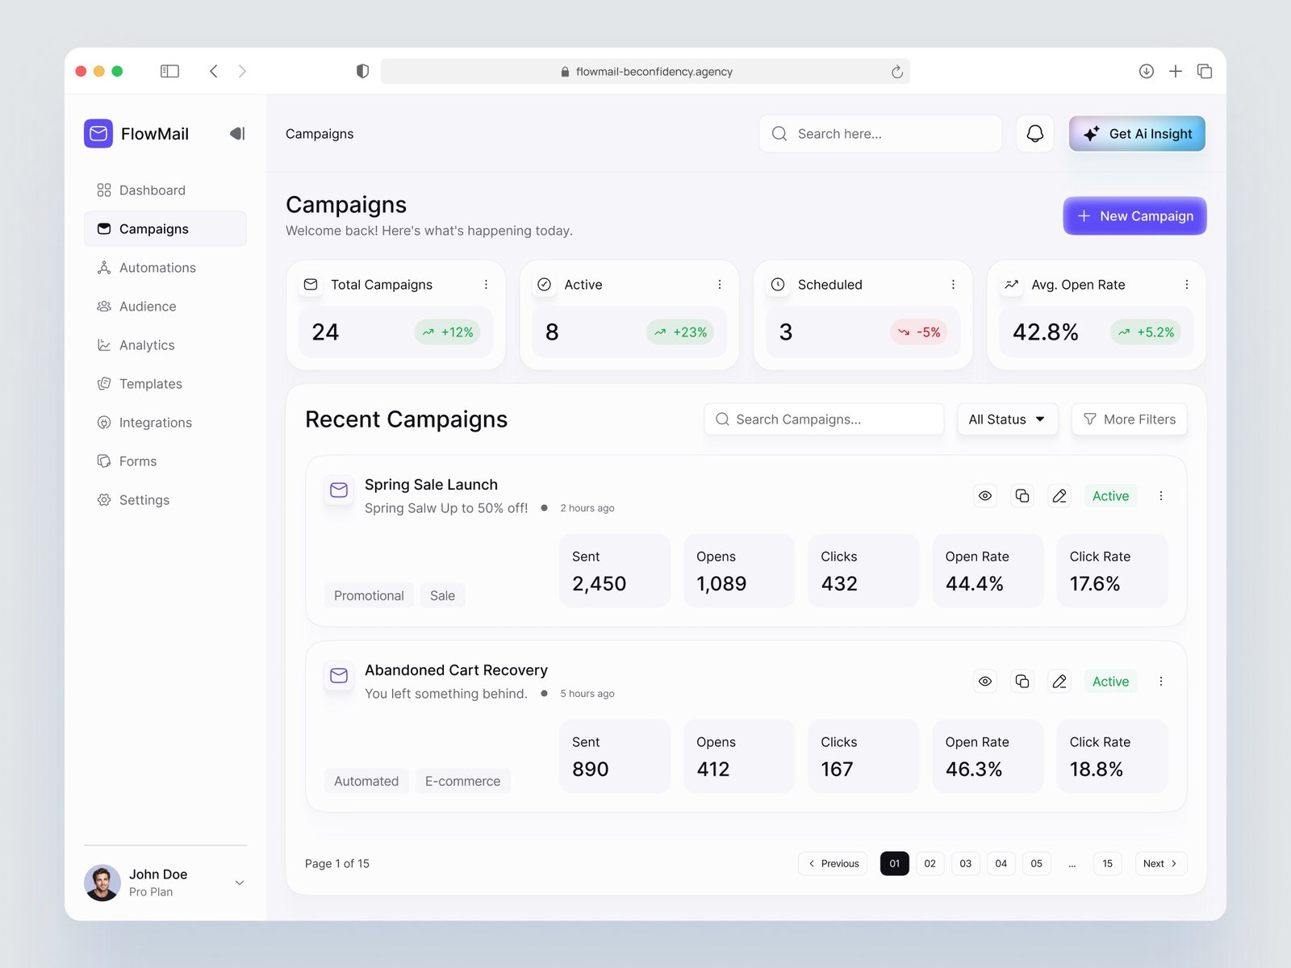1291x968 pixels.
Task: Click the Active status badge on Spring Sale Launch
Action: pyautogui.click(x=1110, y=496)
